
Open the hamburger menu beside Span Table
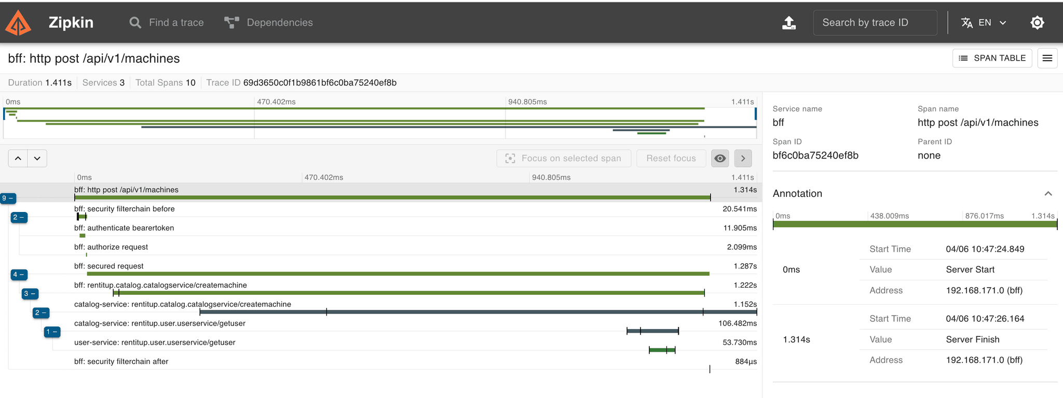[x=1047, y=58]
